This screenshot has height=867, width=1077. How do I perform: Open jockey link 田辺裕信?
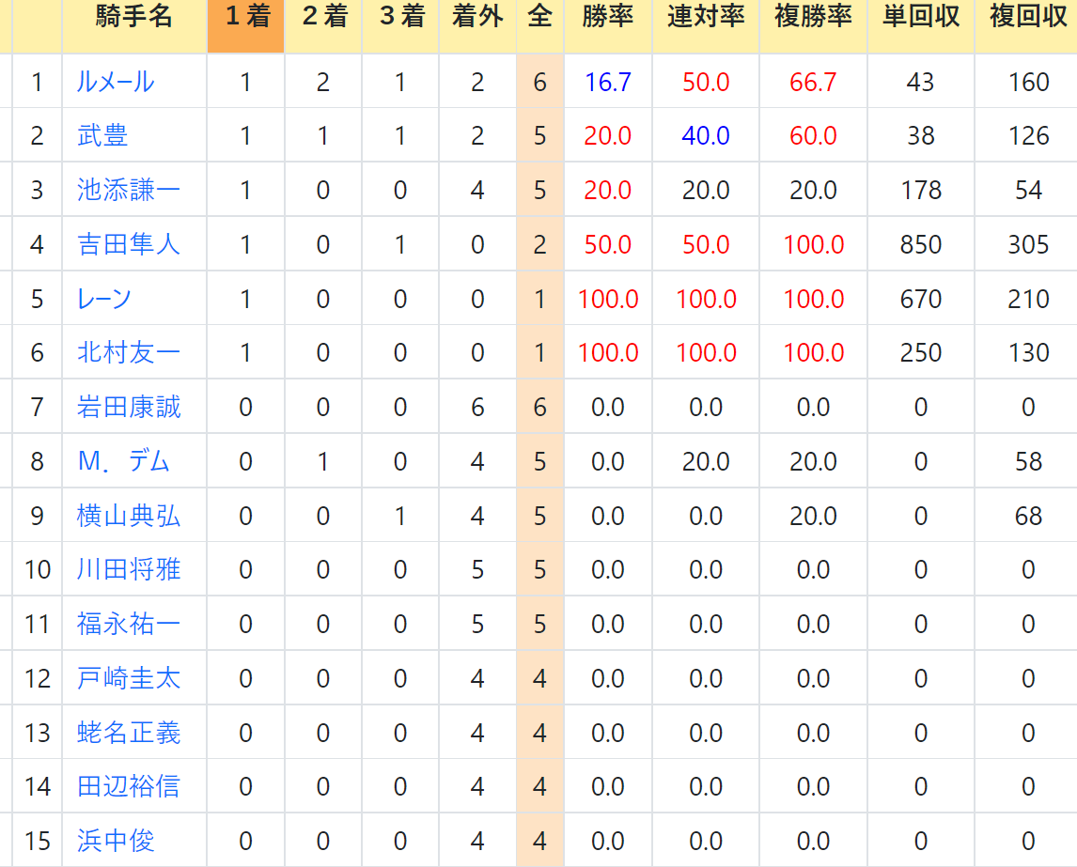(129, 786)
